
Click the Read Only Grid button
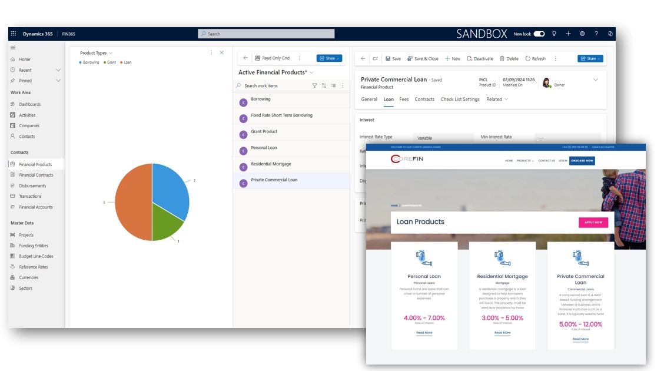[x=273, y=58]
